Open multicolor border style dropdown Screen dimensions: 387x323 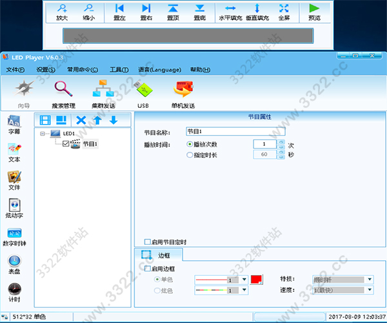point(244,290)
